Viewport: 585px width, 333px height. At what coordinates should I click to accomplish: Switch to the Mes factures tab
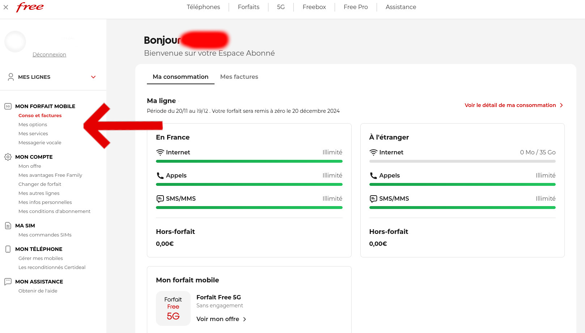point(239,77)
